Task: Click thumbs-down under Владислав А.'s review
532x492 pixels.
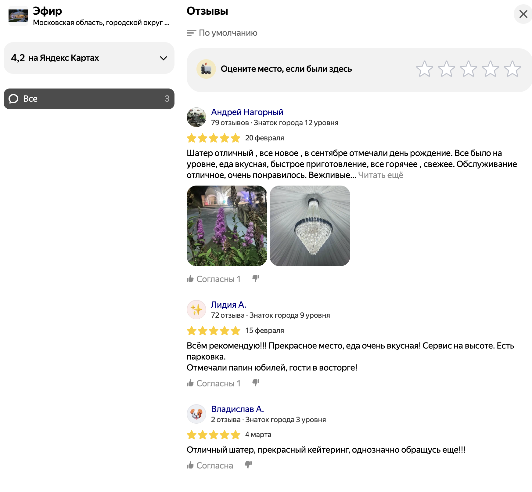Action: [x=248, y=465]
